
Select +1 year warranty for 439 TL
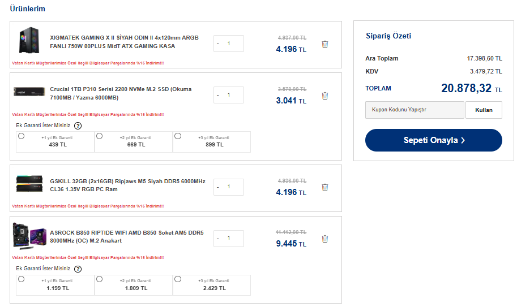(x=22, y=136)
